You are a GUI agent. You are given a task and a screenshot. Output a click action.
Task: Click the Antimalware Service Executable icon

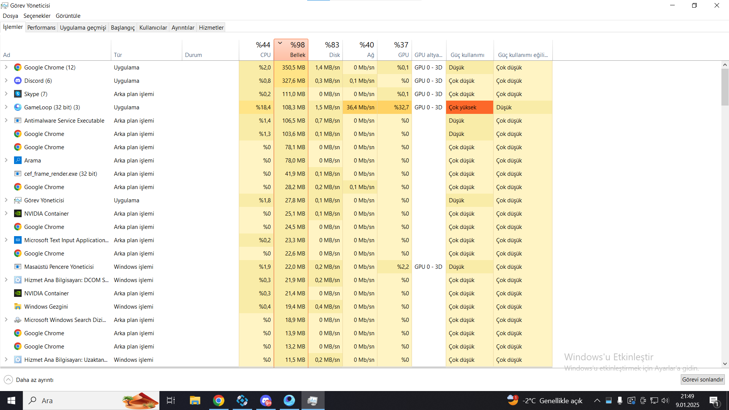pos(18,120)
